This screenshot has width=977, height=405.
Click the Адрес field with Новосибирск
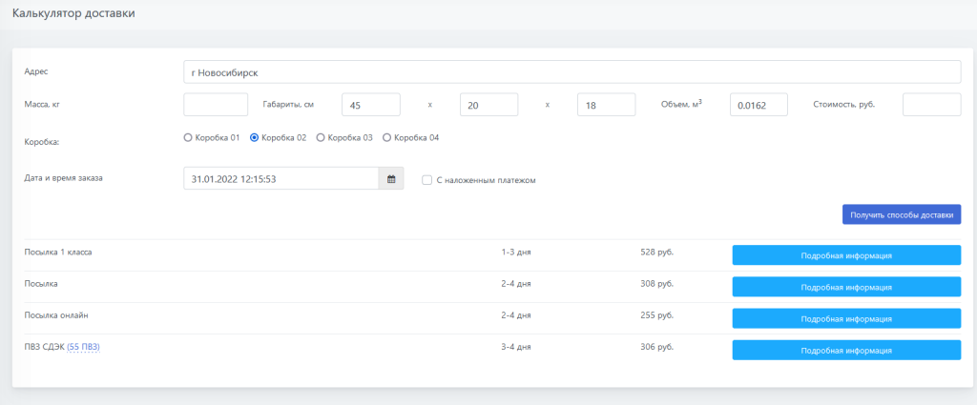(571, 72)
